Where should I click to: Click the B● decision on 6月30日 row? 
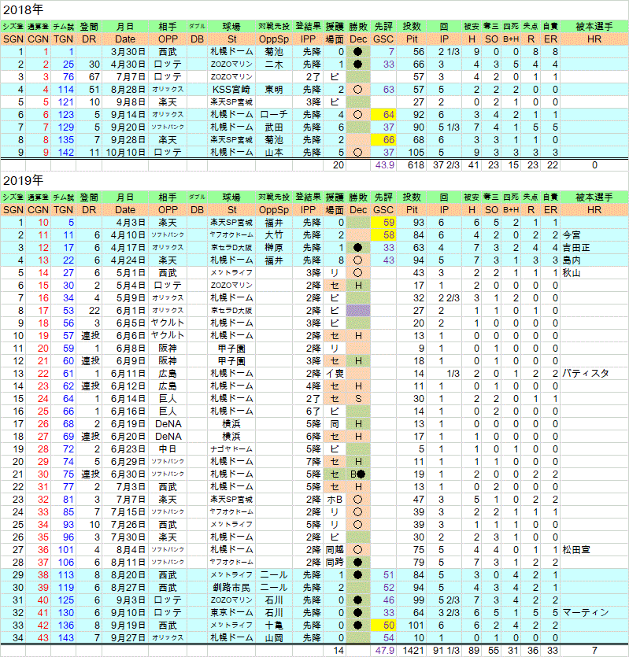click(358, 474)
